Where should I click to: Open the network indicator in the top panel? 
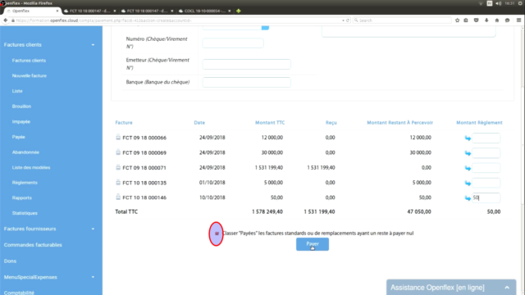coord(481,3)
